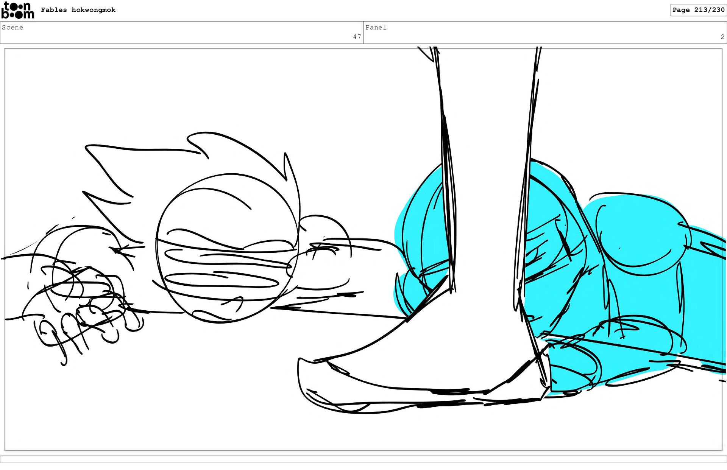727x470 pixels.
Task: Select scene number 47
Action: pos(357,37)
